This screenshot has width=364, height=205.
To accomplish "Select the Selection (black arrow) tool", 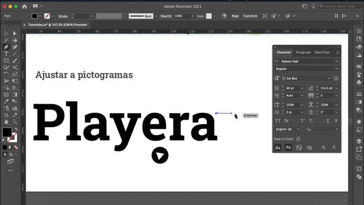I will pyautogui.click(x=6, y=34).
